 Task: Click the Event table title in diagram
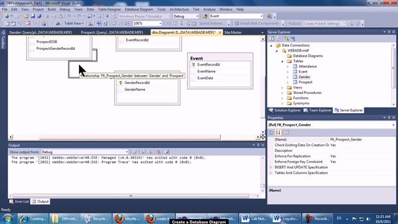point(197,58)
